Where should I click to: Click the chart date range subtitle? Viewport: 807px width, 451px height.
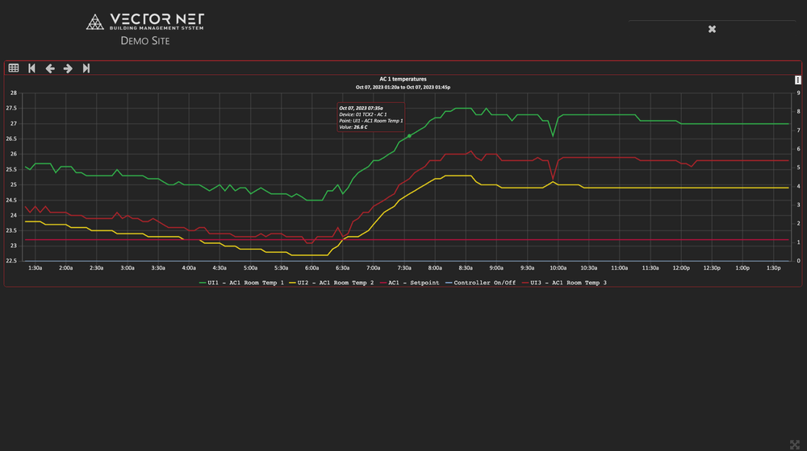click(403, 87)
